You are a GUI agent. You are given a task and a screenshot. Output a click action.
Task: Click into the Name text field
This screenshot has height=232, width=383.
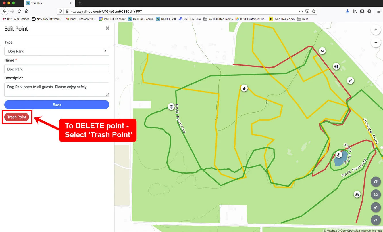point(57,69)
